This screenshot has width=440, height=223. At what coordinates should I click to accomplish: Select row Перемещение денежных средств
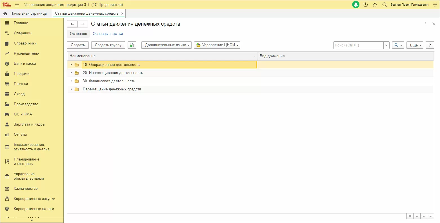(x=250, y=89)
